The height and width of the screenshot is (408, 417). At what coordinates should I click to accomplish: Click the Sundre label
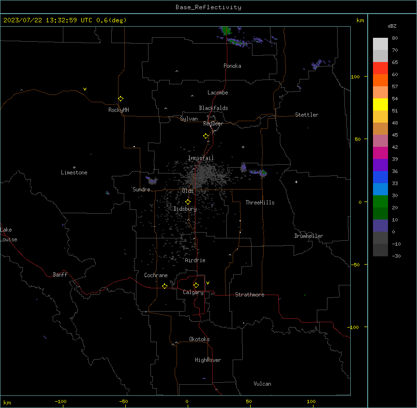pos(141,189)
